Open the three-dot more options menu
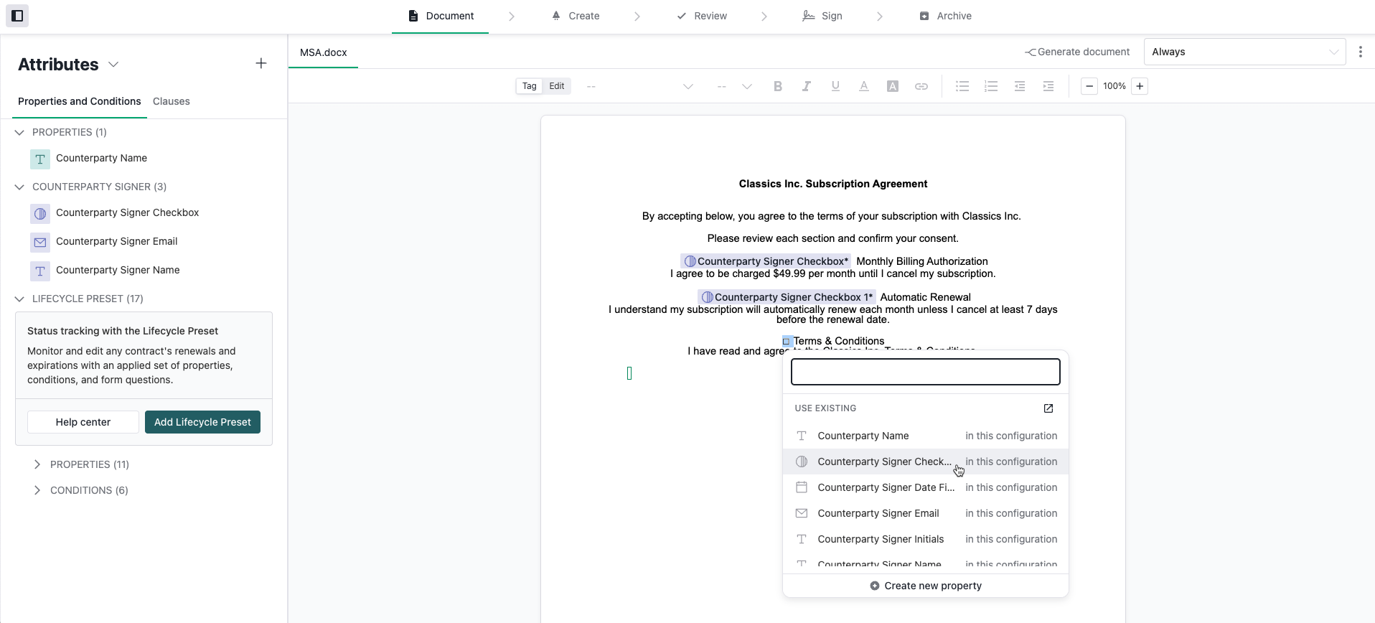The width and height of the screenshot is (1375, 623). point(1361,52)
